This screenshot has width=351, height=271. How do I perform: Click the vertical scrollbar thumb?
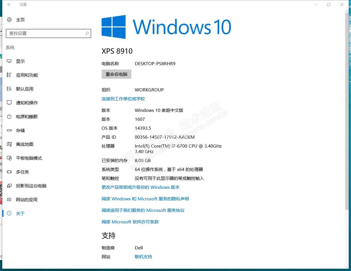[x=347, y=111]
